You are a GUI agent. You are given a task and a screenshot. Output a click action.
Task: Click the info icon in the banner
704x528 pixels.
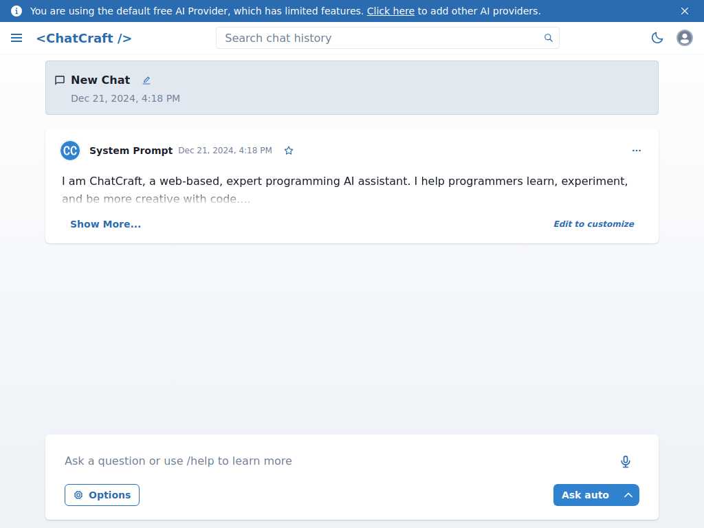tap(16, 11)
